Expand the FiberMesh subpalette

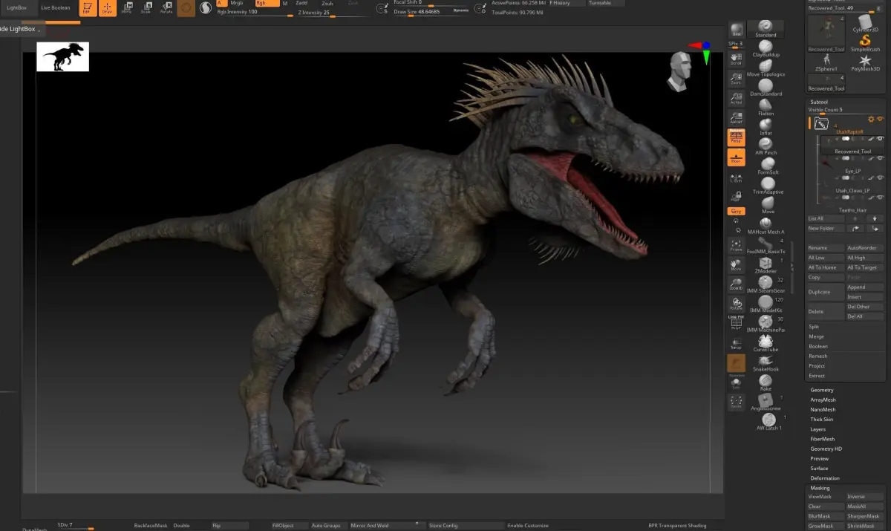tap(822, 439)
